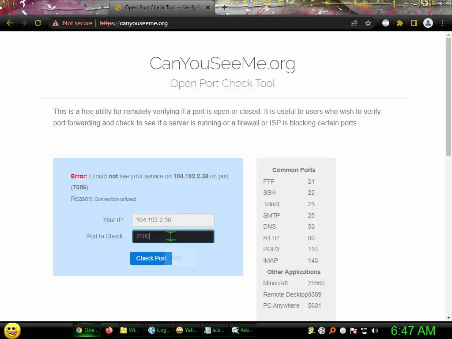Open the striped flag extension icon
The width and height of the screenshot is (452, 339).
tap(386, 23)
